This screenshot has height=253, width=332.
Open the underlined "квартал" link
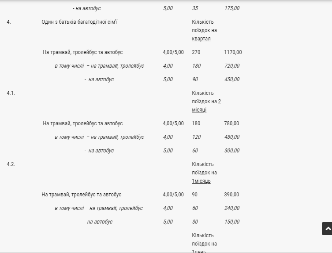(x=201, y=39)
